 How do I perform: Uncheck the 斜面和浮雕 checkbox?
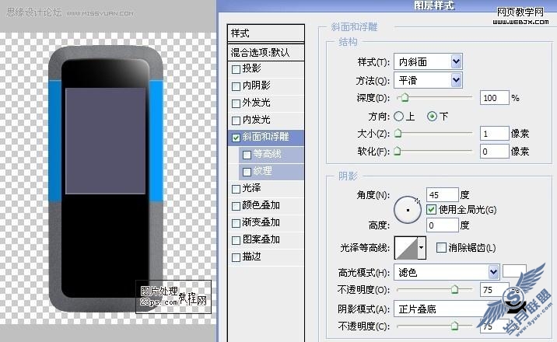(236, 138)
